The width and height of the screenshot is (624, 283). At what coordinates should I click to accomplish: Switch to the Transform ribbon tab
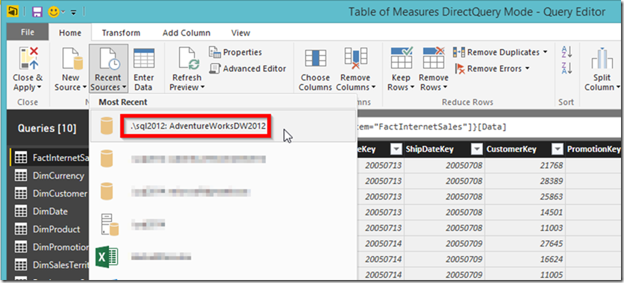(121, 33)
